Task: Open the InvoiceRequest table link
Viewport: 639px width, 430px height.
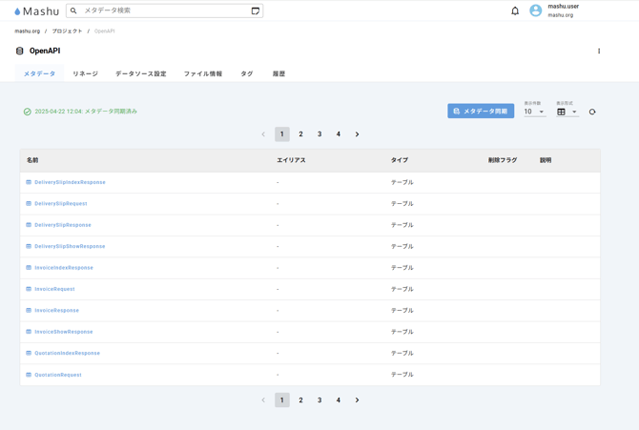Action: [54, 289]
